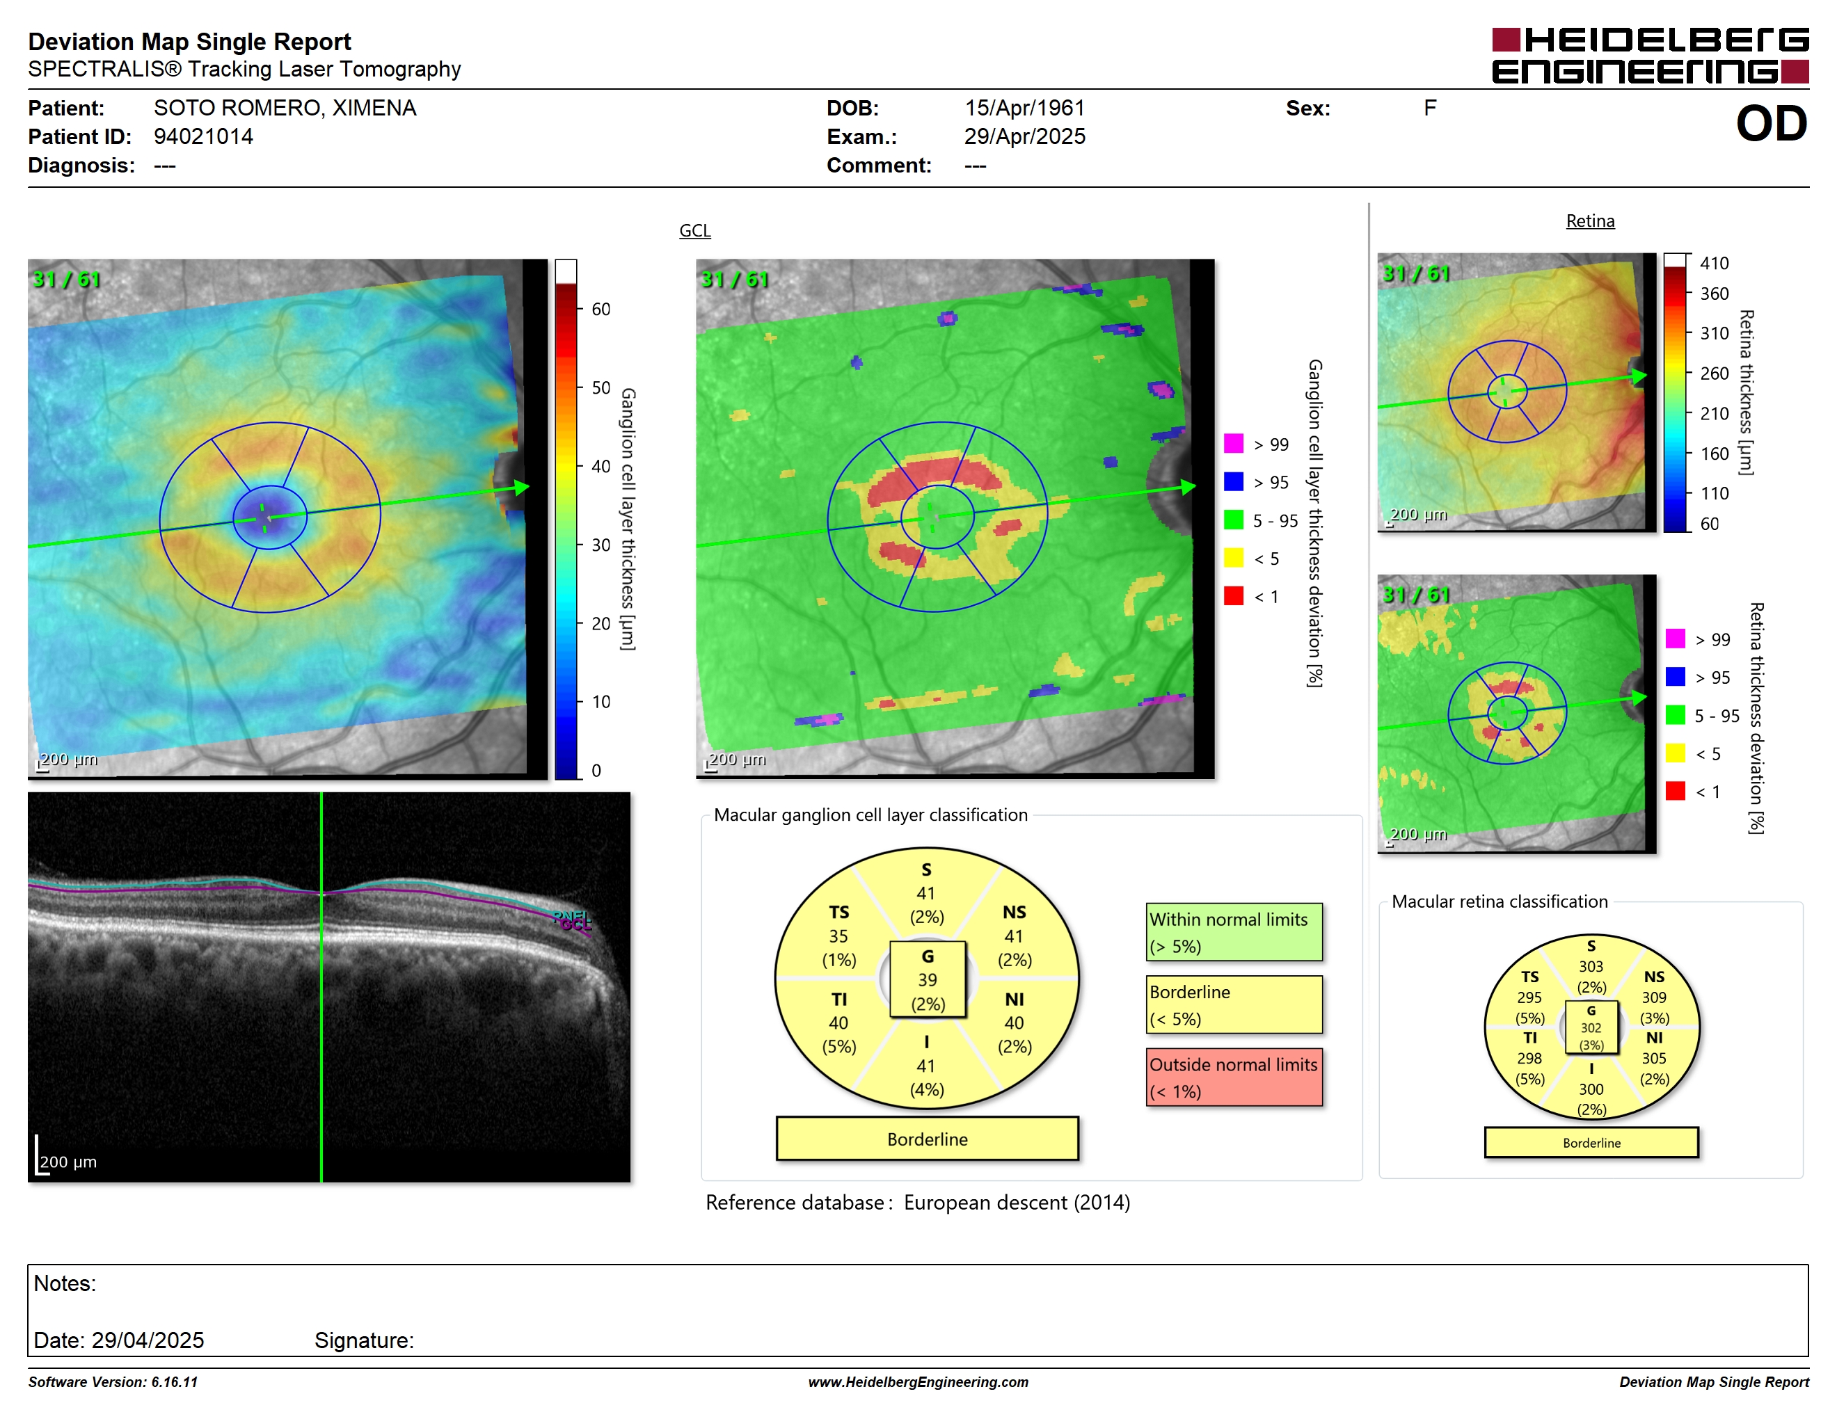Click the Sex value F
The height and width of the screenshot is (1419, 1837).
1430,108
